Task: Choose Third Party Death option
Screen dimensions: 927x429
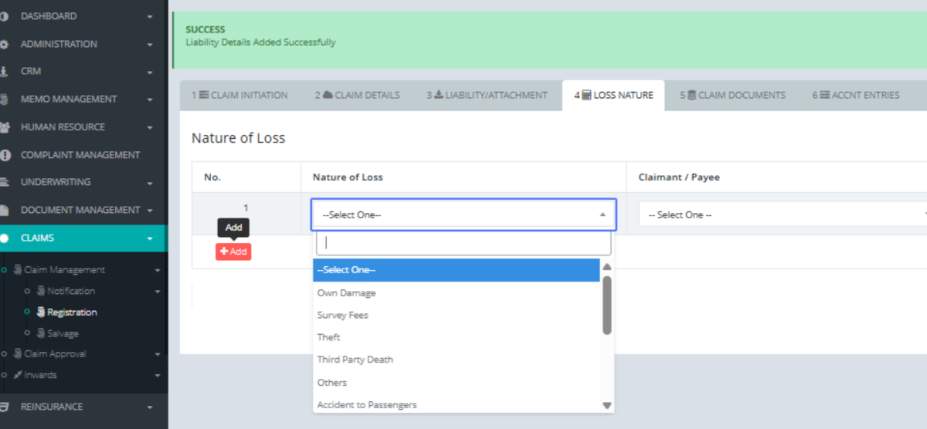Action: (355, 360)
